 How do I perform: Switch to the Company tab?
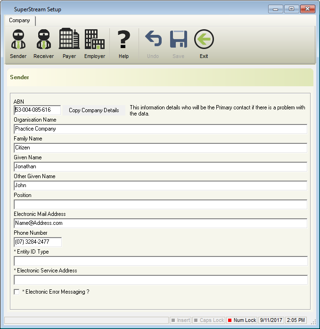[20, 20]
